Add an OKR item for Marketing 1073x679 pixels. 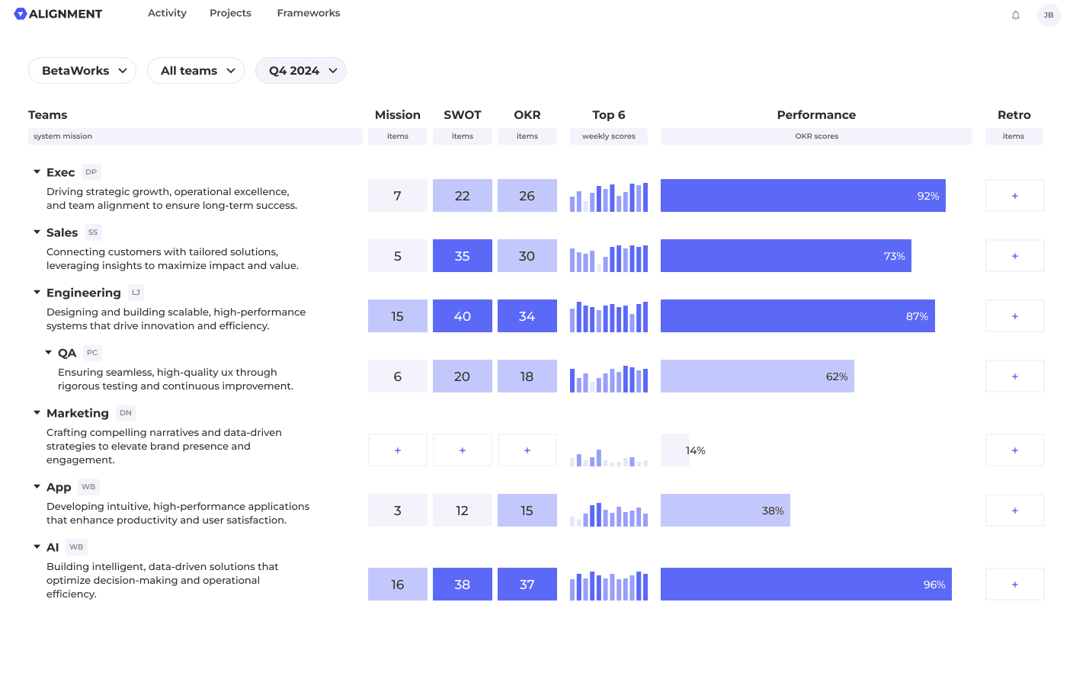tap(527, 450)
